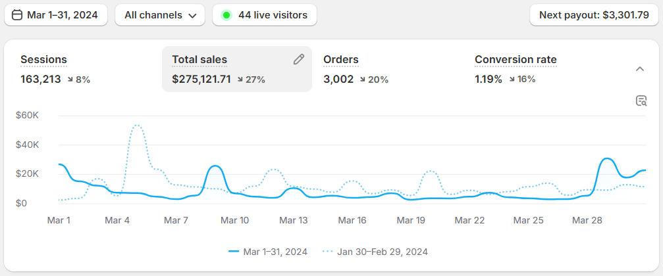
Task: Click the solid blue legend line swatch
Action: (234, 252)
